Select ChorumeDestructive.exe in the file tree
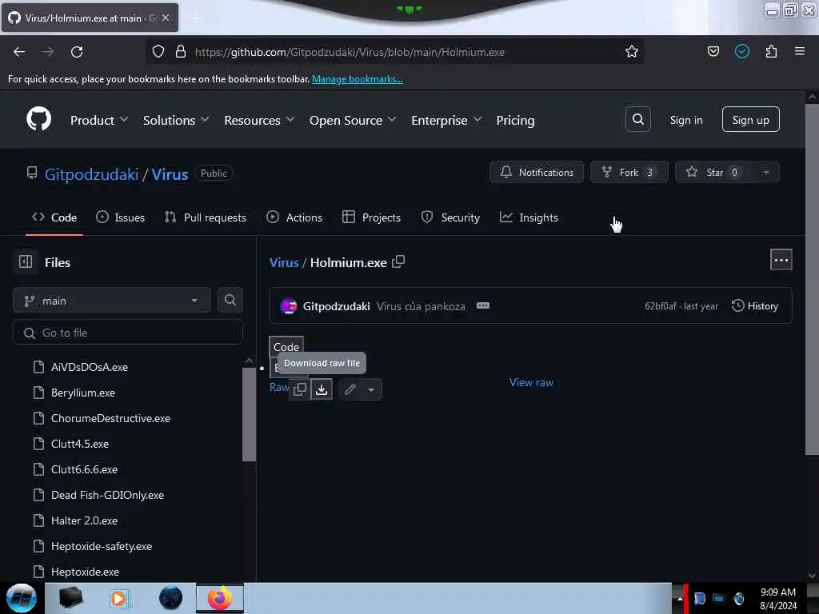Image resolution: width=819 pixels, height=614 pixels. click(x=110, y=418)
